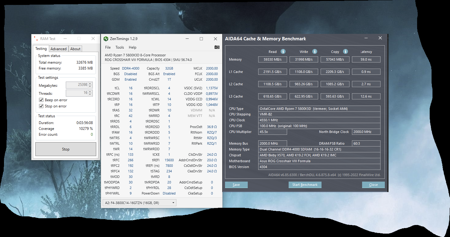The image size is (450, 237).
Task: Click the Copy info icon in AIDA64
Action: (x=345, y=51)
